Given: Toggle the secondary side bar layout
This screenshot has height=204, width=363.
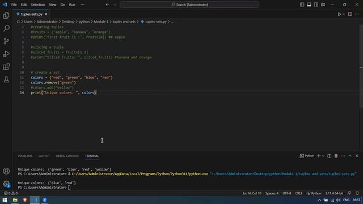Looking at the screenshot, I should coord(316,5).
